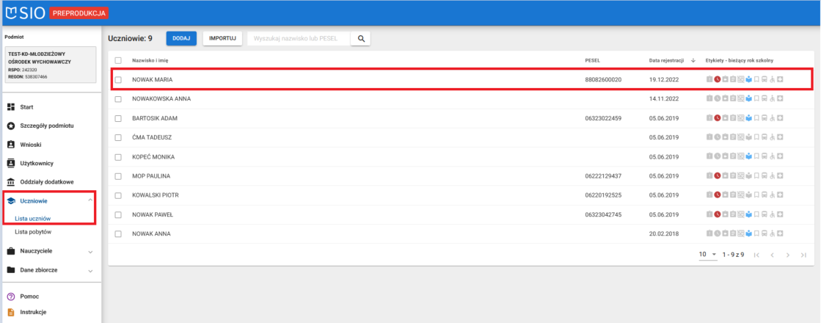Viewport: 821px width, 323px height.
Task: Go to next page of results
Action: (x=787, y=255)
